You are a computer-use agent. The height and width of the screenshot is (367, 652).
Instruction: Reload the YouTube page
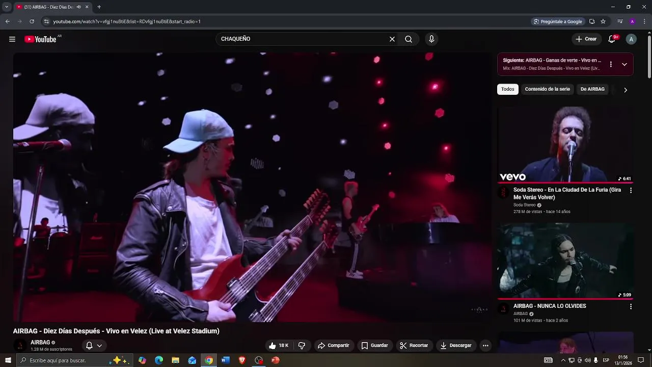coord(32,21)
